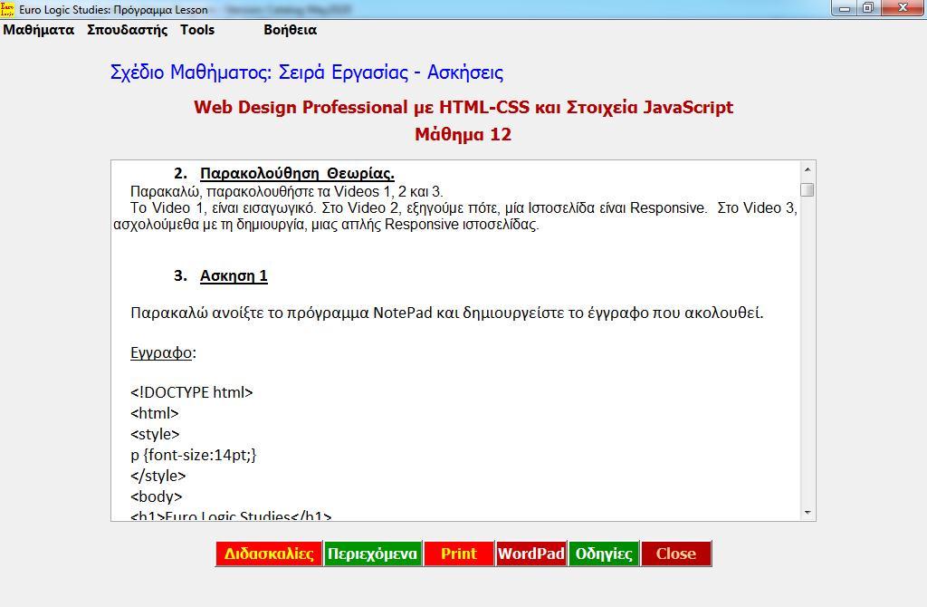The image size is (927, 607).
Task: Show Οδηγίες instructions
Action: [x=604, y=554]
